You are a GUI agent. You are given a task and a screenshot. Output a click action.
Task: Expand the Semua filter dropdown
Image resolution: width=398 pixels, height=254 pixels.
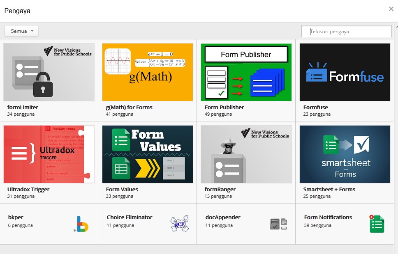(22, 31)
